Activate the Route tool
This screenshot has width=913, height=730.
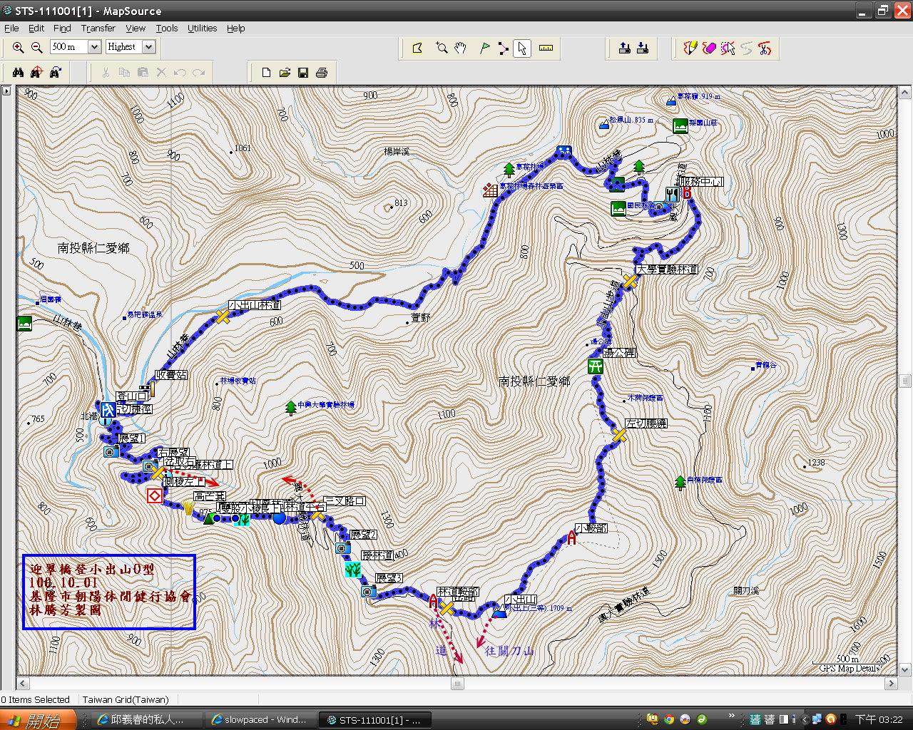(x=504, y=48)
